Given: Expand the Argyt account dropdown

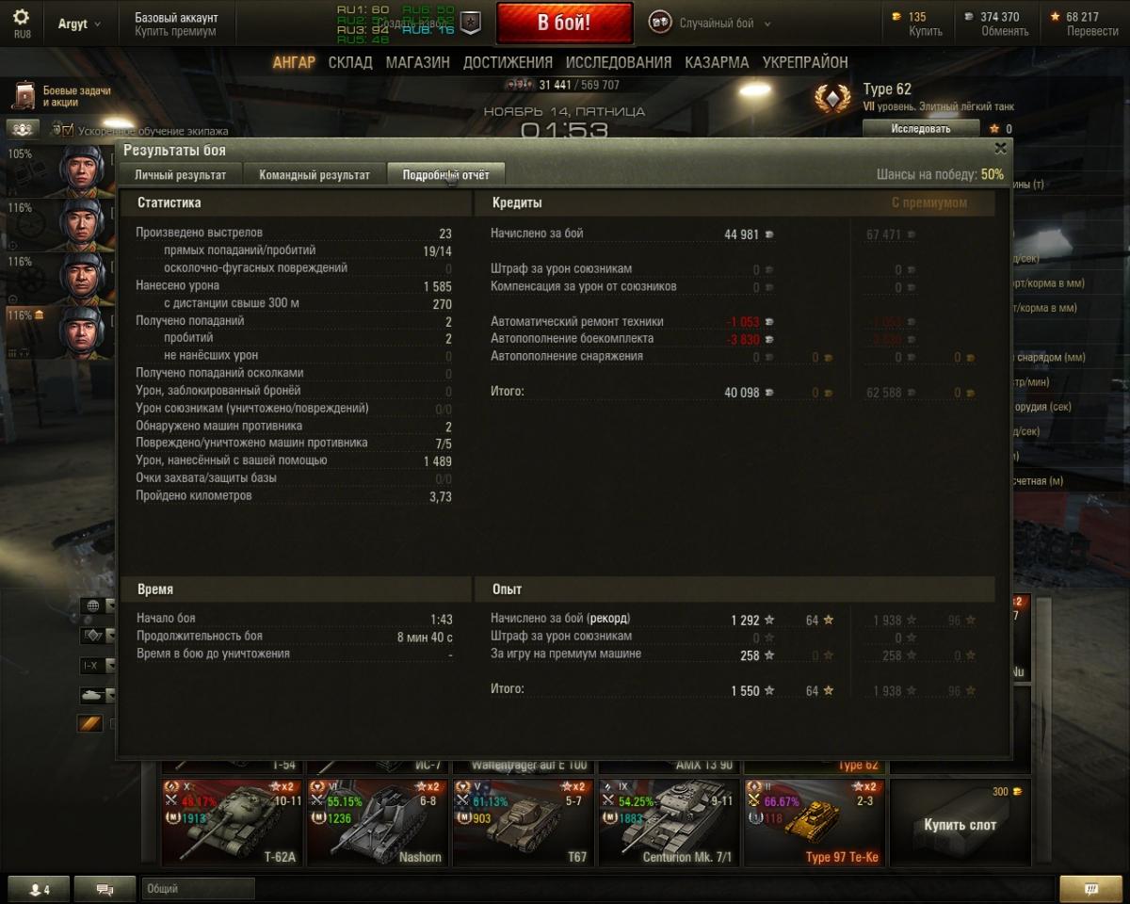Looking at the screenshot, I should pyautogui.click(x=79, y=24).
